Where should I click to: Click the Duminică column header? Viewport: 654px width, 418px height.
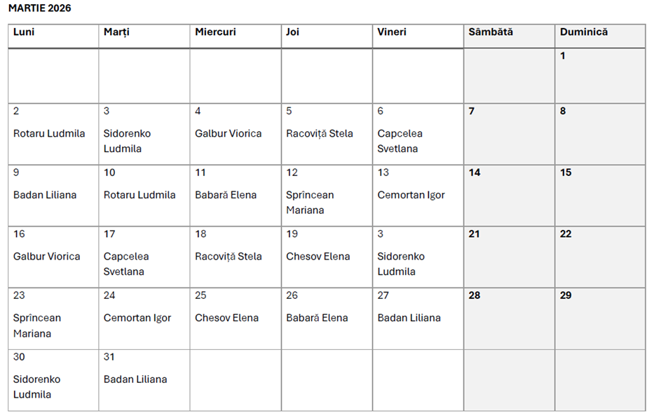point(584,32)
